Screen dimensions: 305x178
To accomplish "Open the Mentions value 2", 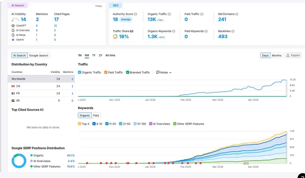I will (x=37, y=19).
